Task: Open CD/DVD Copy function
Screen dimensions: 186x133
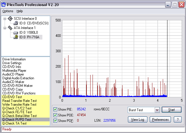Action: [12, 89]
